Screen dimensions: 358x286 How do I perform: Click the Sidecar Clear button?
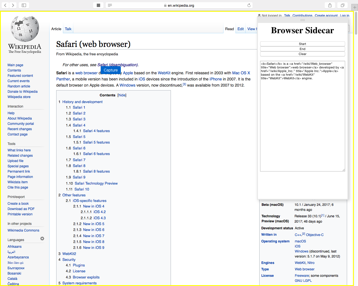(302, 54)
